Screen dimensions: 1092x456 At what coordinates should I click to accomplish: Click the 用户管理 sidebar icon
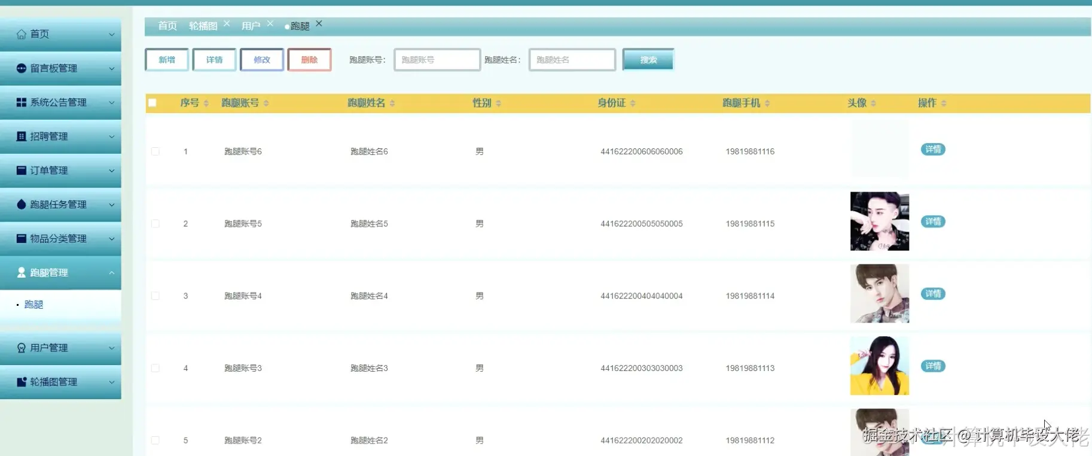pyautogui.click(x=22, y=348)
